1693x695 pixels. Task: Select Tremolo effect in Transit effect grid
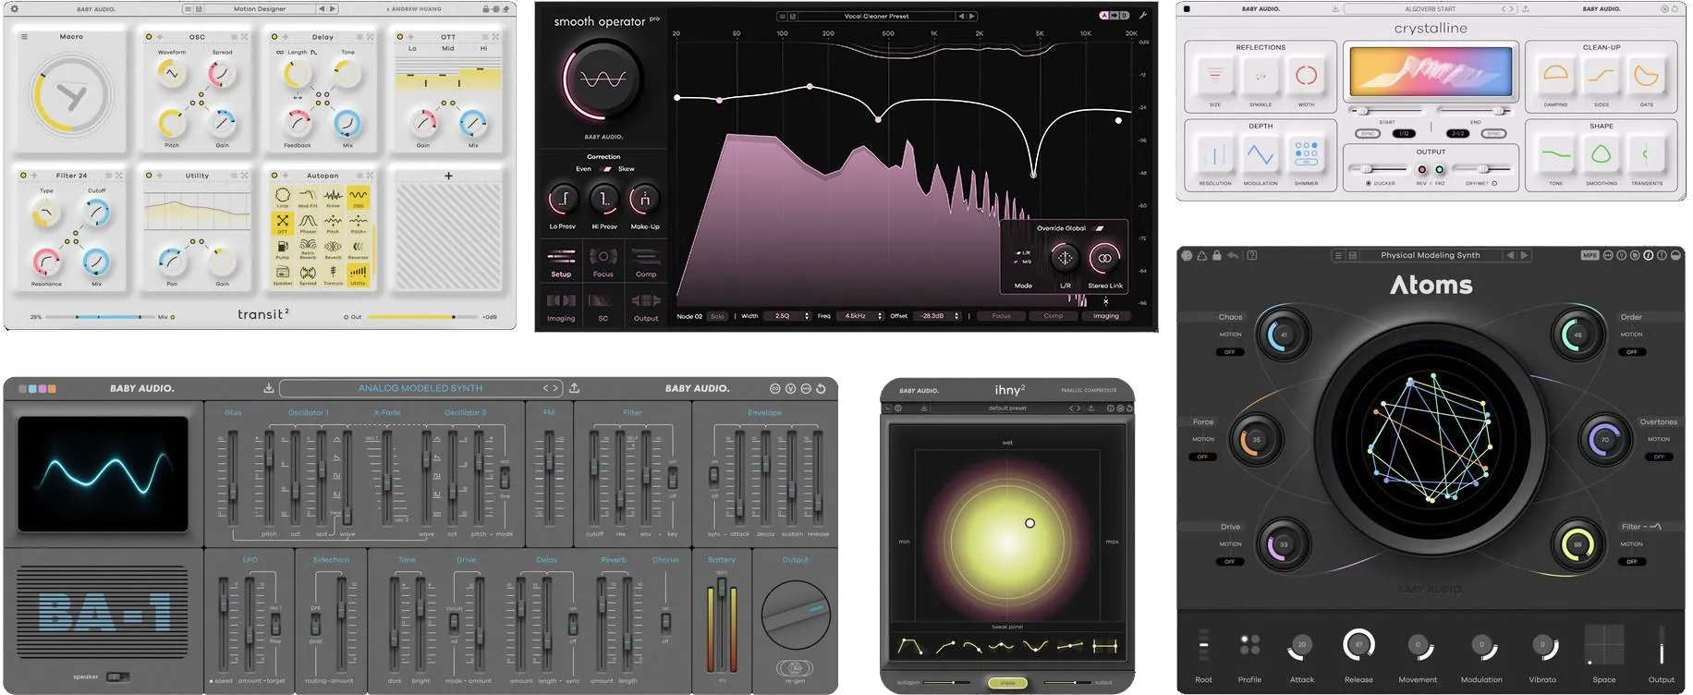tap(334, 274)
